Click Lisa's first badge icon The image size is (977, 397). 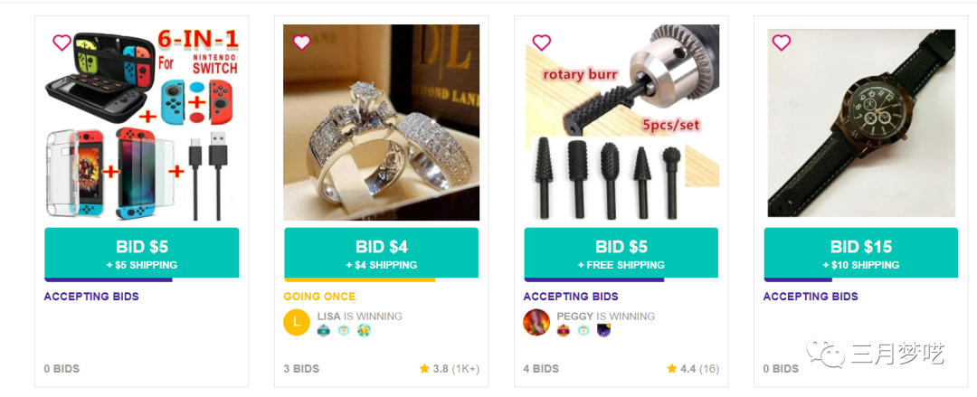[324, 331]
